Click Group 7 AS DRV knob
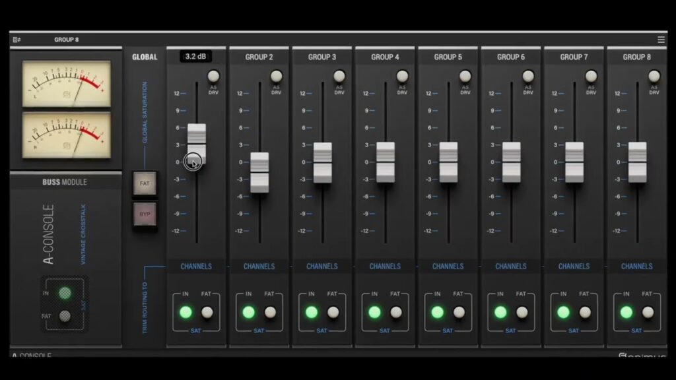This screenshot has height=380, width=676. pos(591,77)
